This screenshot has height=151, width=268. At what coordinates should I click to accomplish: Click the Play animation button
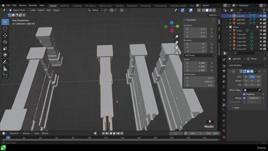(x=114, y=133)
